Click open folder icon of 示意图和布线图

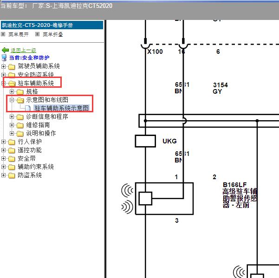point(20,100)
